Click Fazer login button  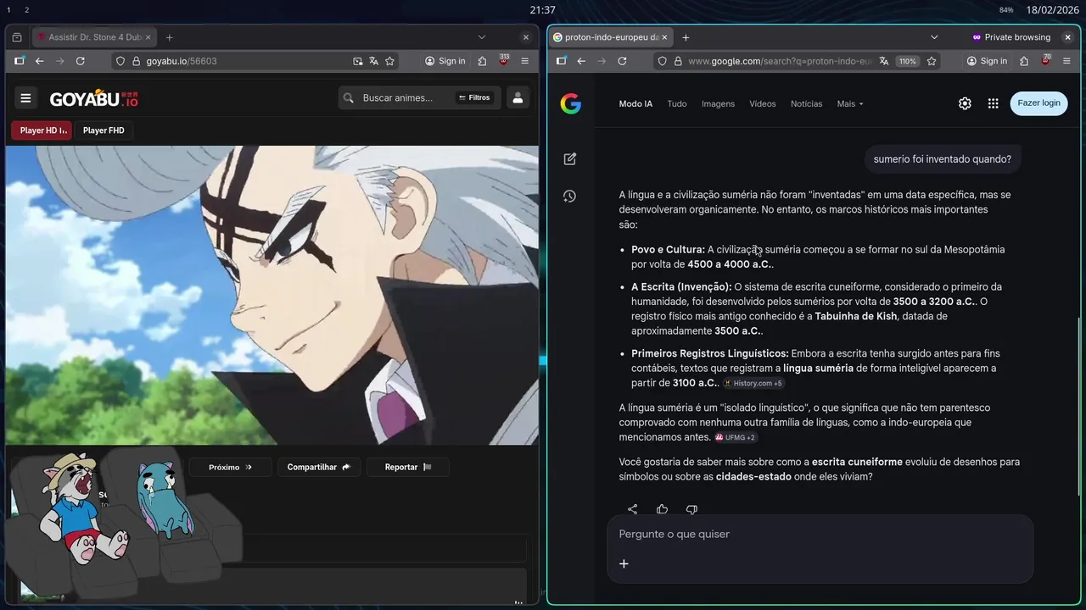click(1039, 103)
